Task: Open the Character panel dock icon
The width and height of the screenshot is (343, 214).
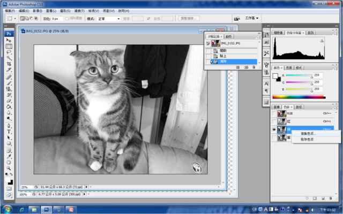Action: point(266,83)
